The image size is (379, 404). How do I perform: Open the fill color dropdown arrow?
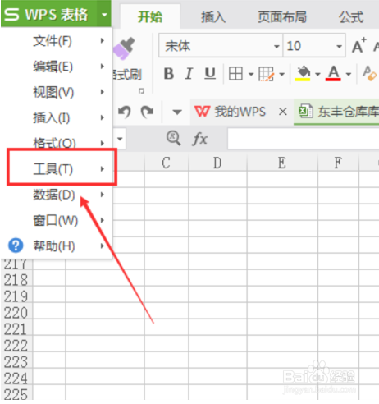coord(317,74)
